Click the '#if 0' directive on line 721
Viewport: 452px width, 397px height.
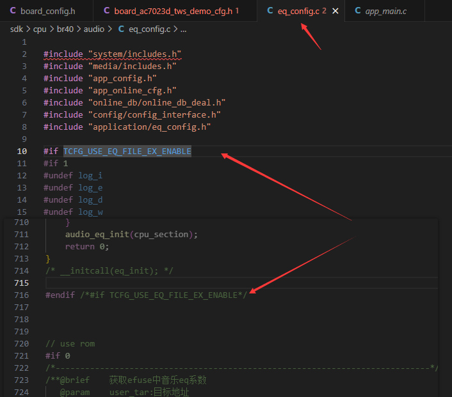58,356
